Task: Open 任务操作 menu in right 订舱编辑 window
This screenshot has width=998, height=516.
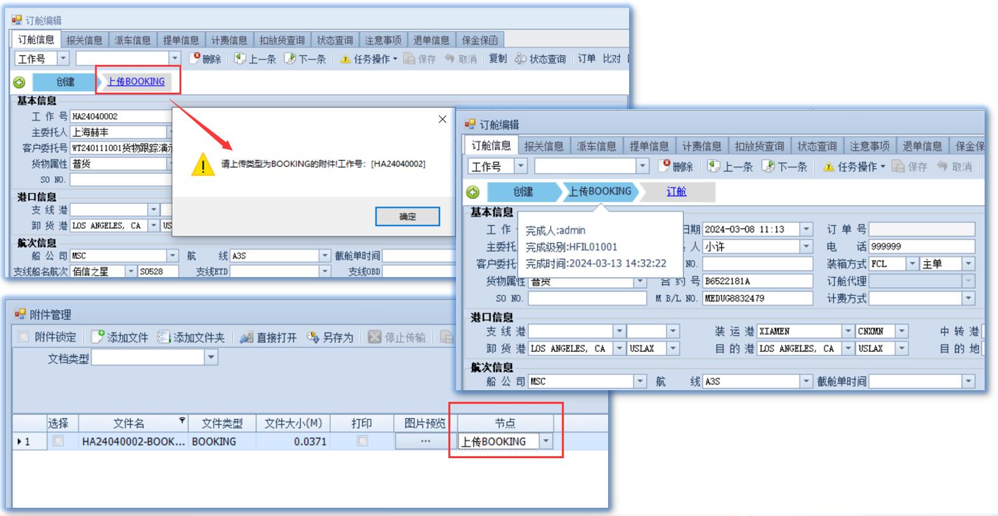Action: (854, 166)
